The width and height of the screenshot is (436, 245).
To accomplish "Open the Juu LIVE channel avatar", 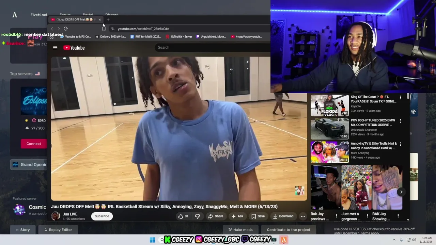I will [x=56, y=216].
